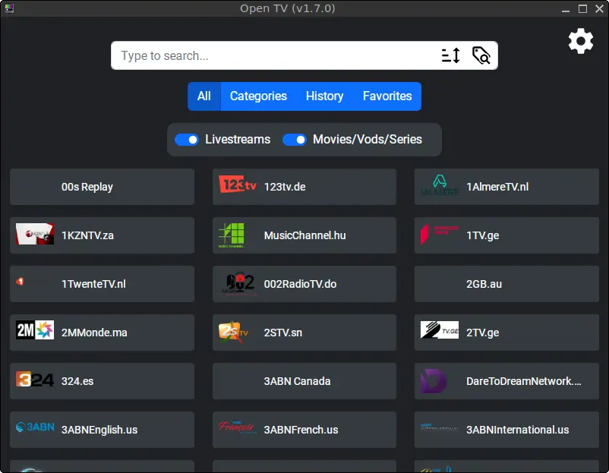Click the 324.es channel logo
This screenshot has height=473, width=609.
pyautogui.click(x=35, y=380)
